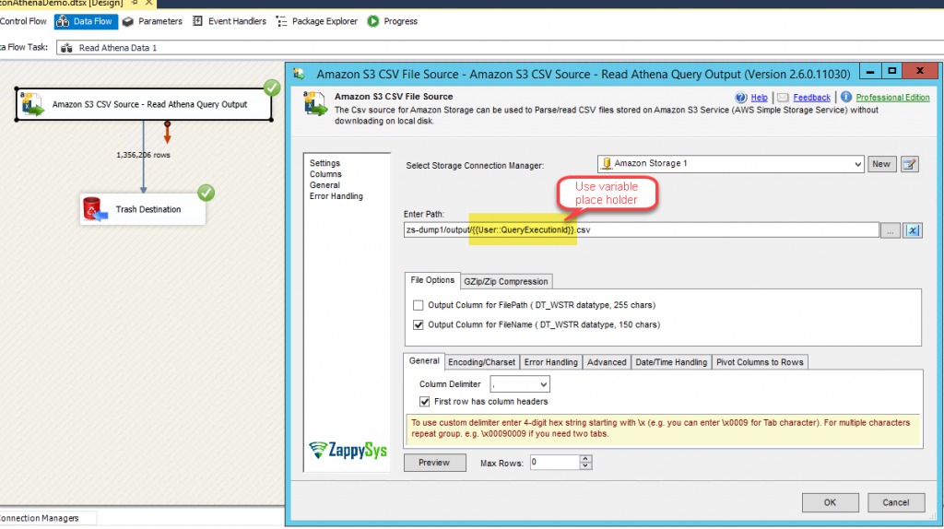Uncheck Output Column for FileName checkbox
This screenshot has height=529, width=944.
pos(419,324)
